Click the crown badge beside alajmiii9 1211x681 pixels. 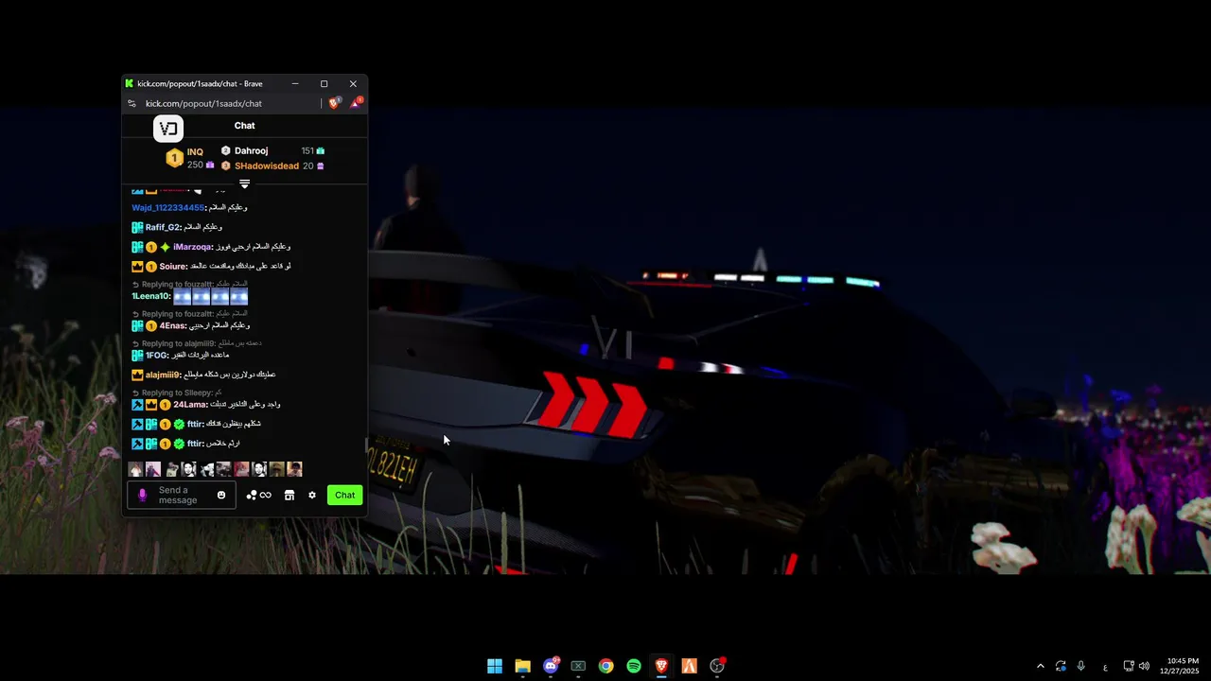(x=137, y=375)
